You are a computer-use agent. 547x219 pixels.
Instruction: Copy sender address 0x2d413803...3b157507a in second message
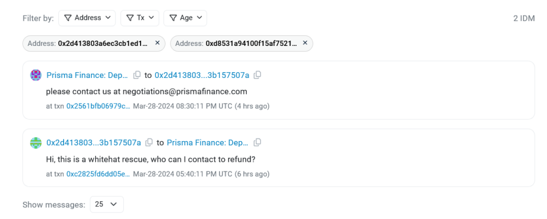(x=149, y=142)
